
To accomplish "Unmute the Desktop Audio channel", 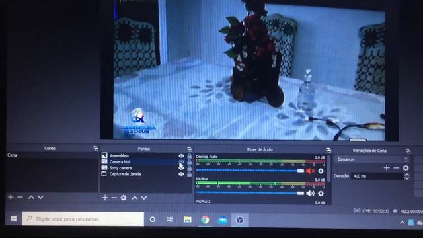I will click(311, 171).
